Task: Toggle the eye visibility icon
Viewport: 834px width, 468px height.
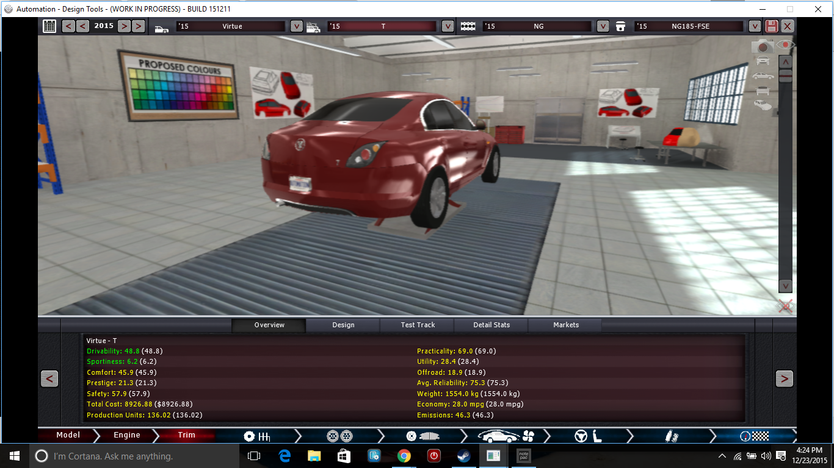Action: tap(785, 44)
